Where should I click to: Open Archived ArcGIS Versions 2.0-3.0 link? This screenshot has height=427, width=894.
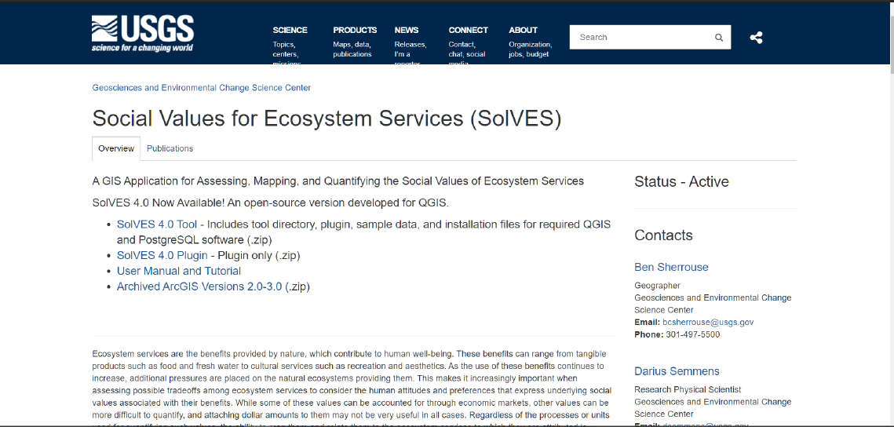[199, 286]
